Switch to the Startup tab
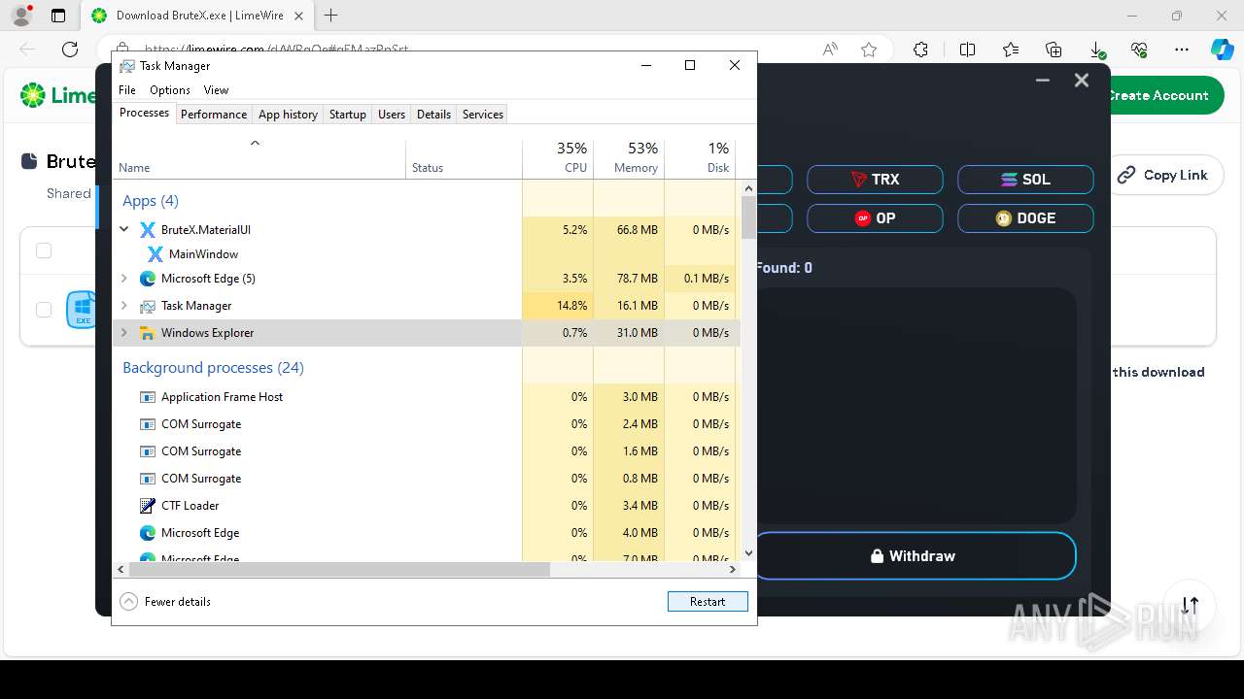This screenshot has width=1244, height=699. (x=348, y=115)
